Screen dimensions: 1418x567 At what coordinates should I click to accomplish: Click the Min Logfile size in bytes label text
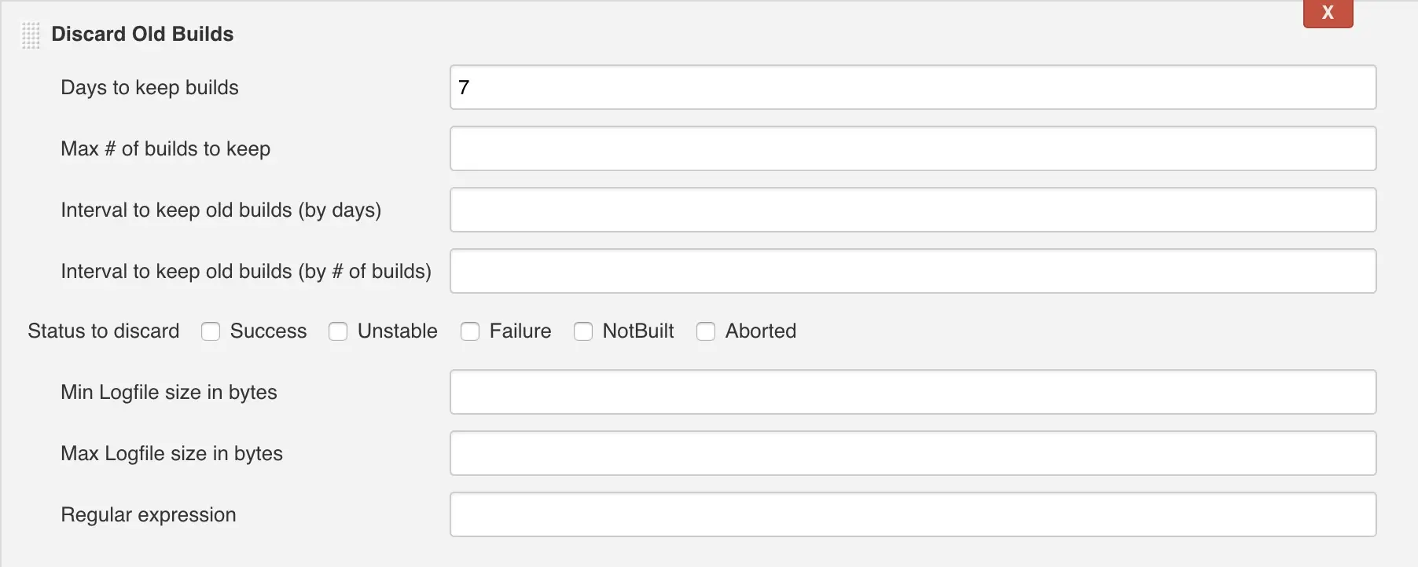point(169,392)
